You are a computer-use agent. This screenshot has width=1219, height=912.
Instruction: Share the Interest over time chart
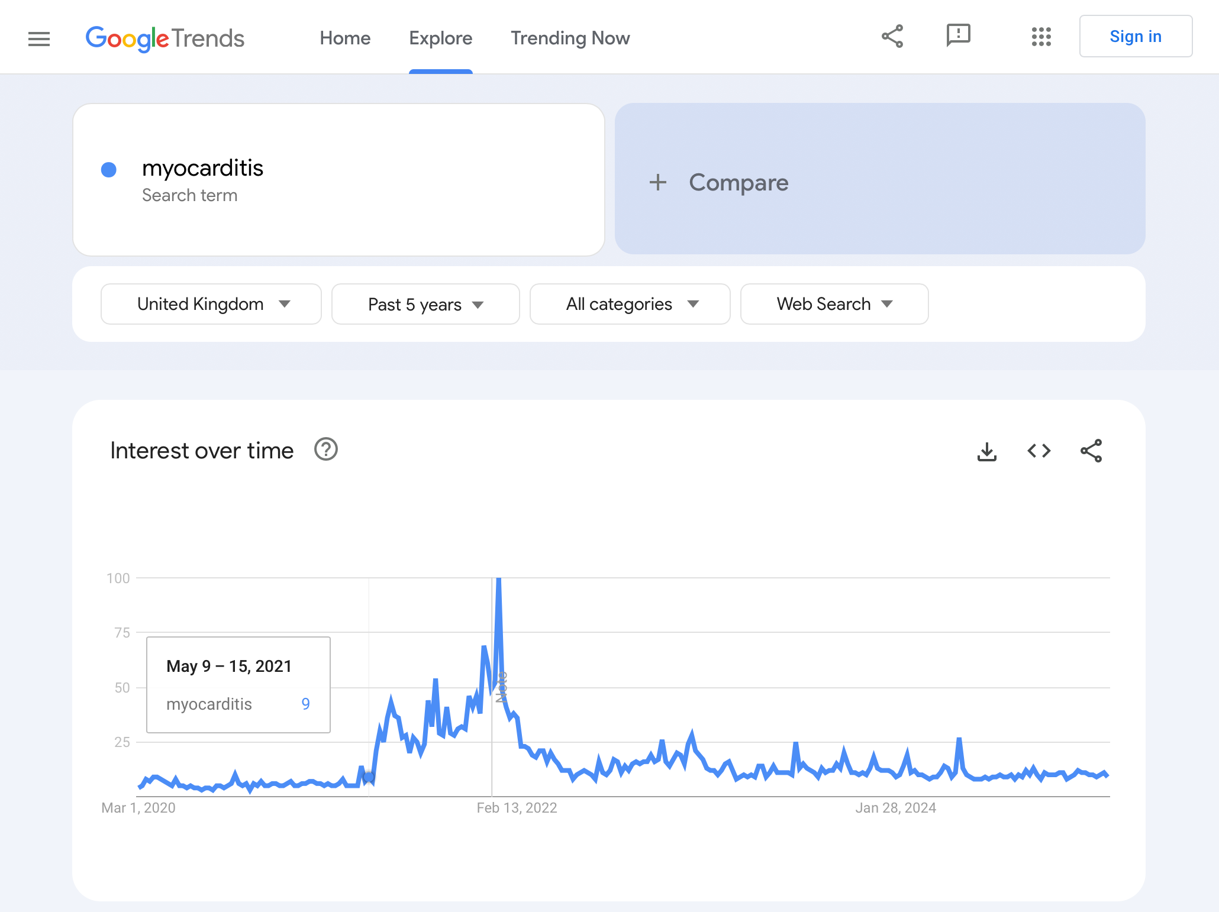click(x=1091, y=451)
